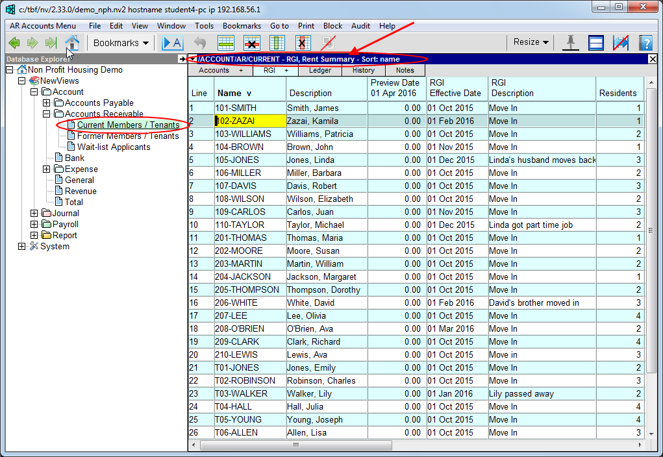Image resolution: width=663 pixels, height=457 pixels.
Task: Click the blue window layout icon
Action: pyautogui.click(x=596, y=43)
